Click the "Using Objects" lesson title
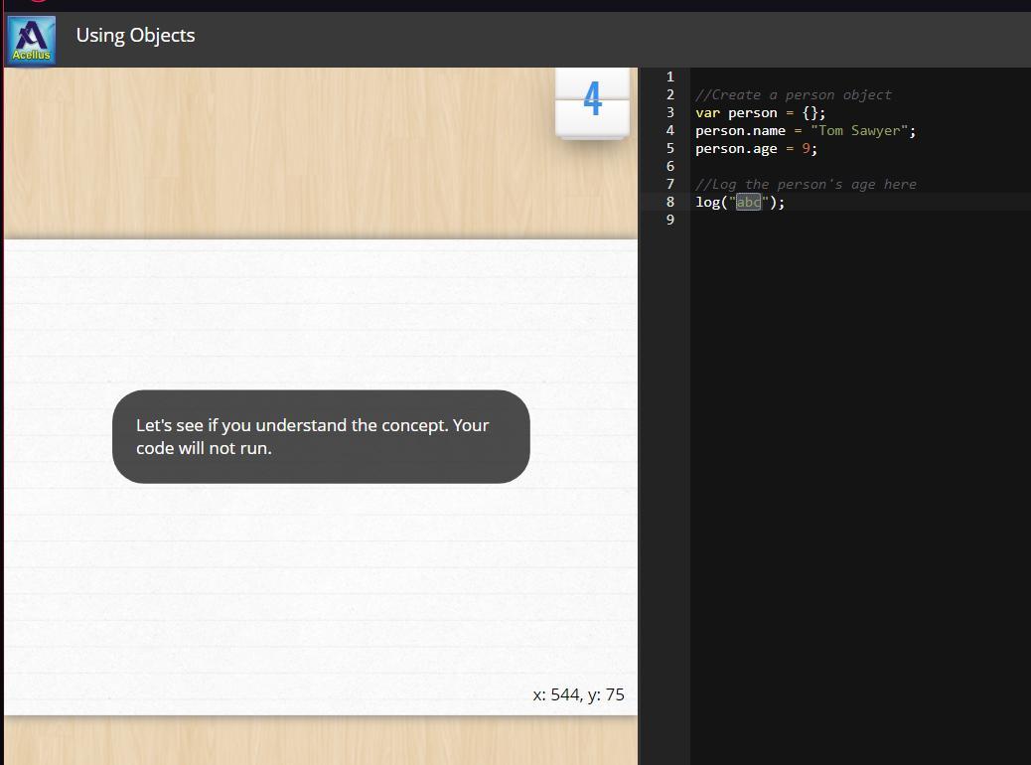This screenshot has height=765, width=1031. pos(135,35)
